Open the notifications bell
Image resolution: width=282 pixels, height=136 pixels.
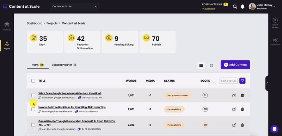point(243,7)
